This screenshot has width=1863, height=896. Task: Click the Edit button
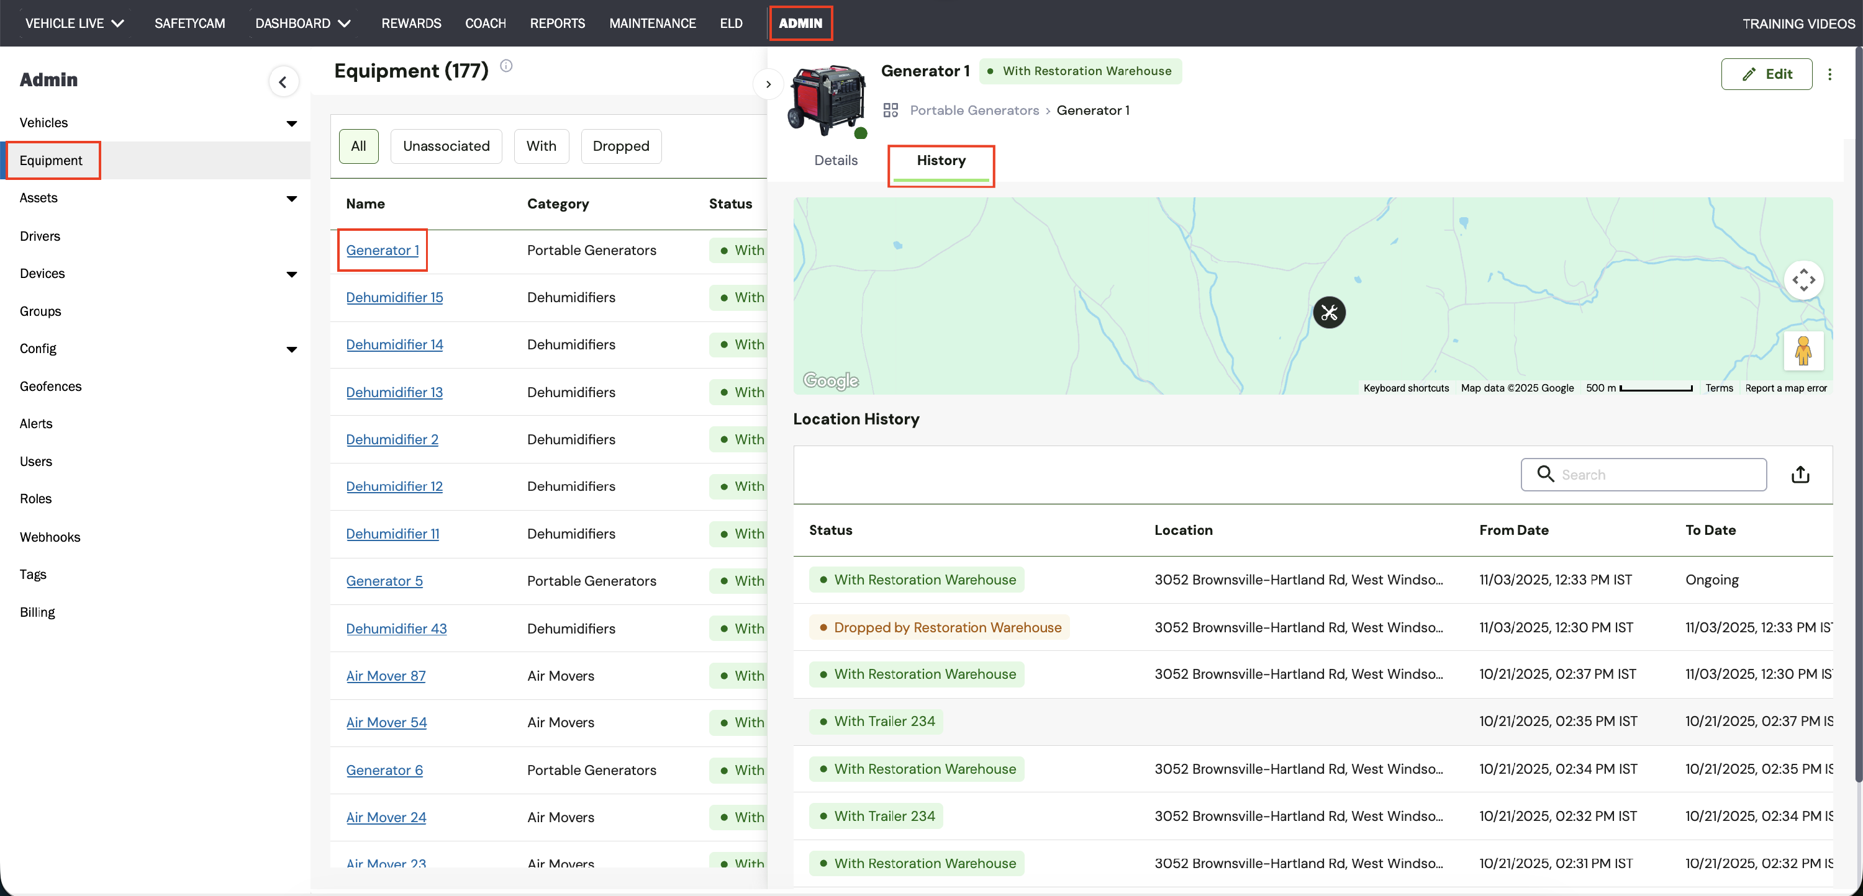[1766, 74]
